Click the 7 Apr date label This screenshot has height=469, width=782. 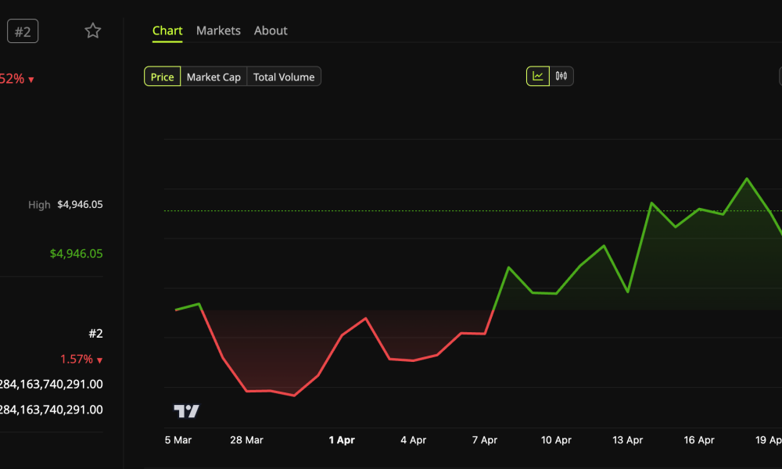484,440
